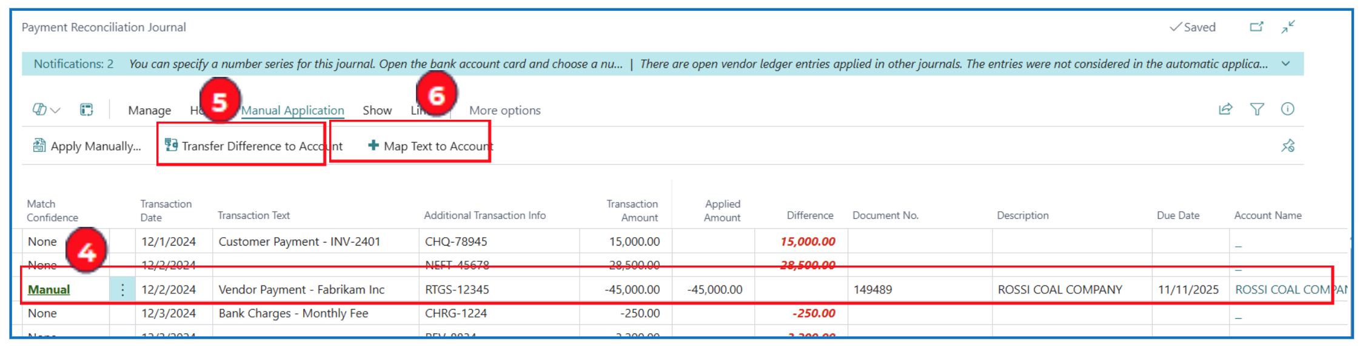Open the Manual match confidence link
The width and height of the screenshot is (1363, 346).
49,290
